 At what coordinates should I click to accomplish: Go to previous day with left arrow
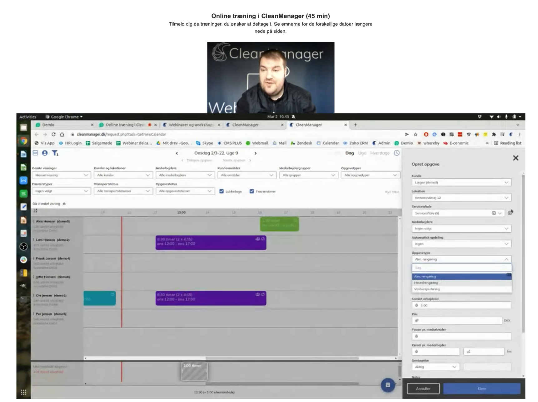(177, 153)
